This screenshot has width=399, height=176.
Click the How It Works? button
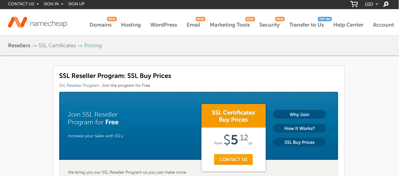(x=299, y=128)
